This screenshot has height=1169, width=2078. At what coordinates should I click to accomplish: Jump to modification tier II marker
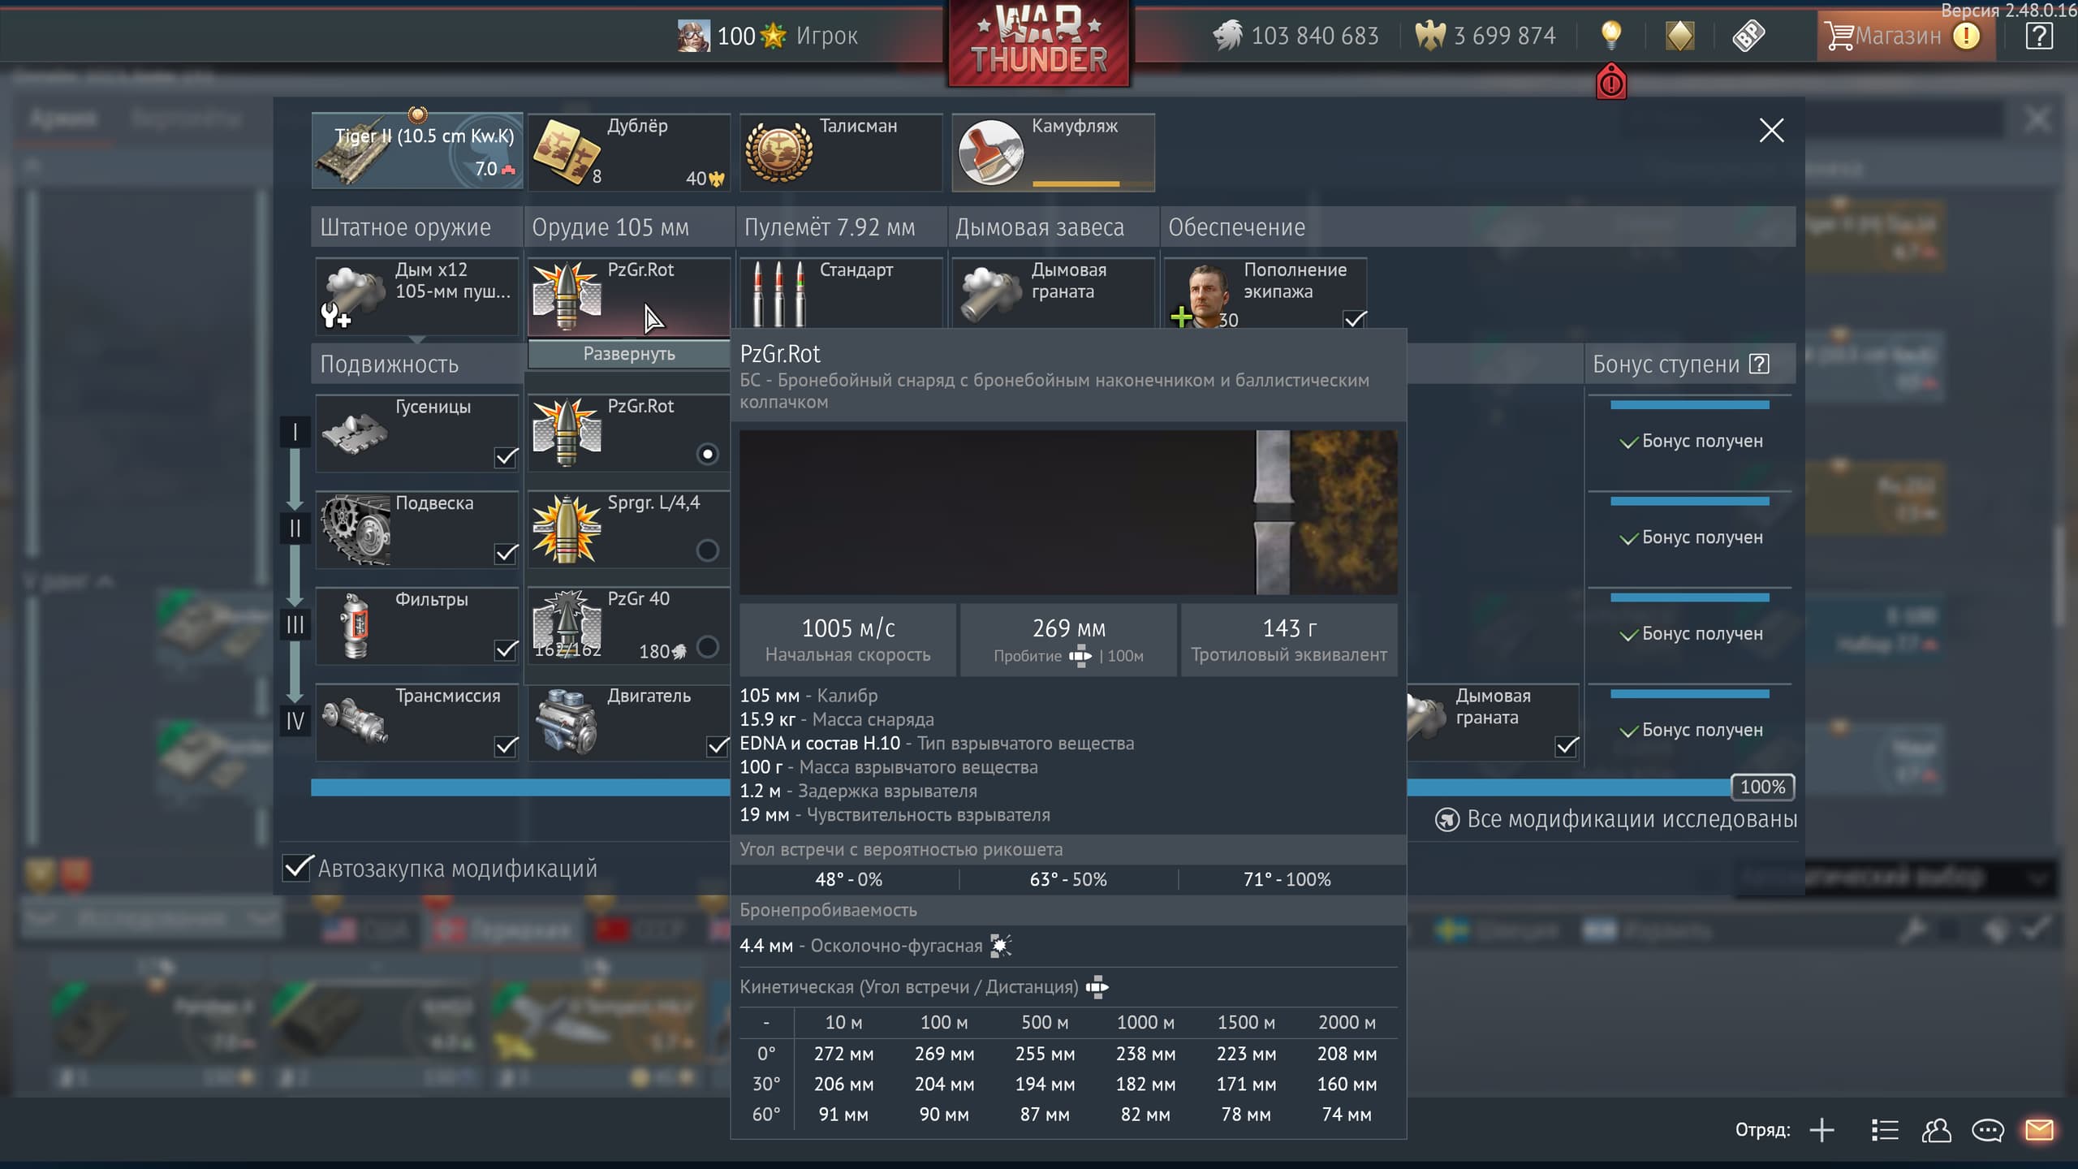295,528
